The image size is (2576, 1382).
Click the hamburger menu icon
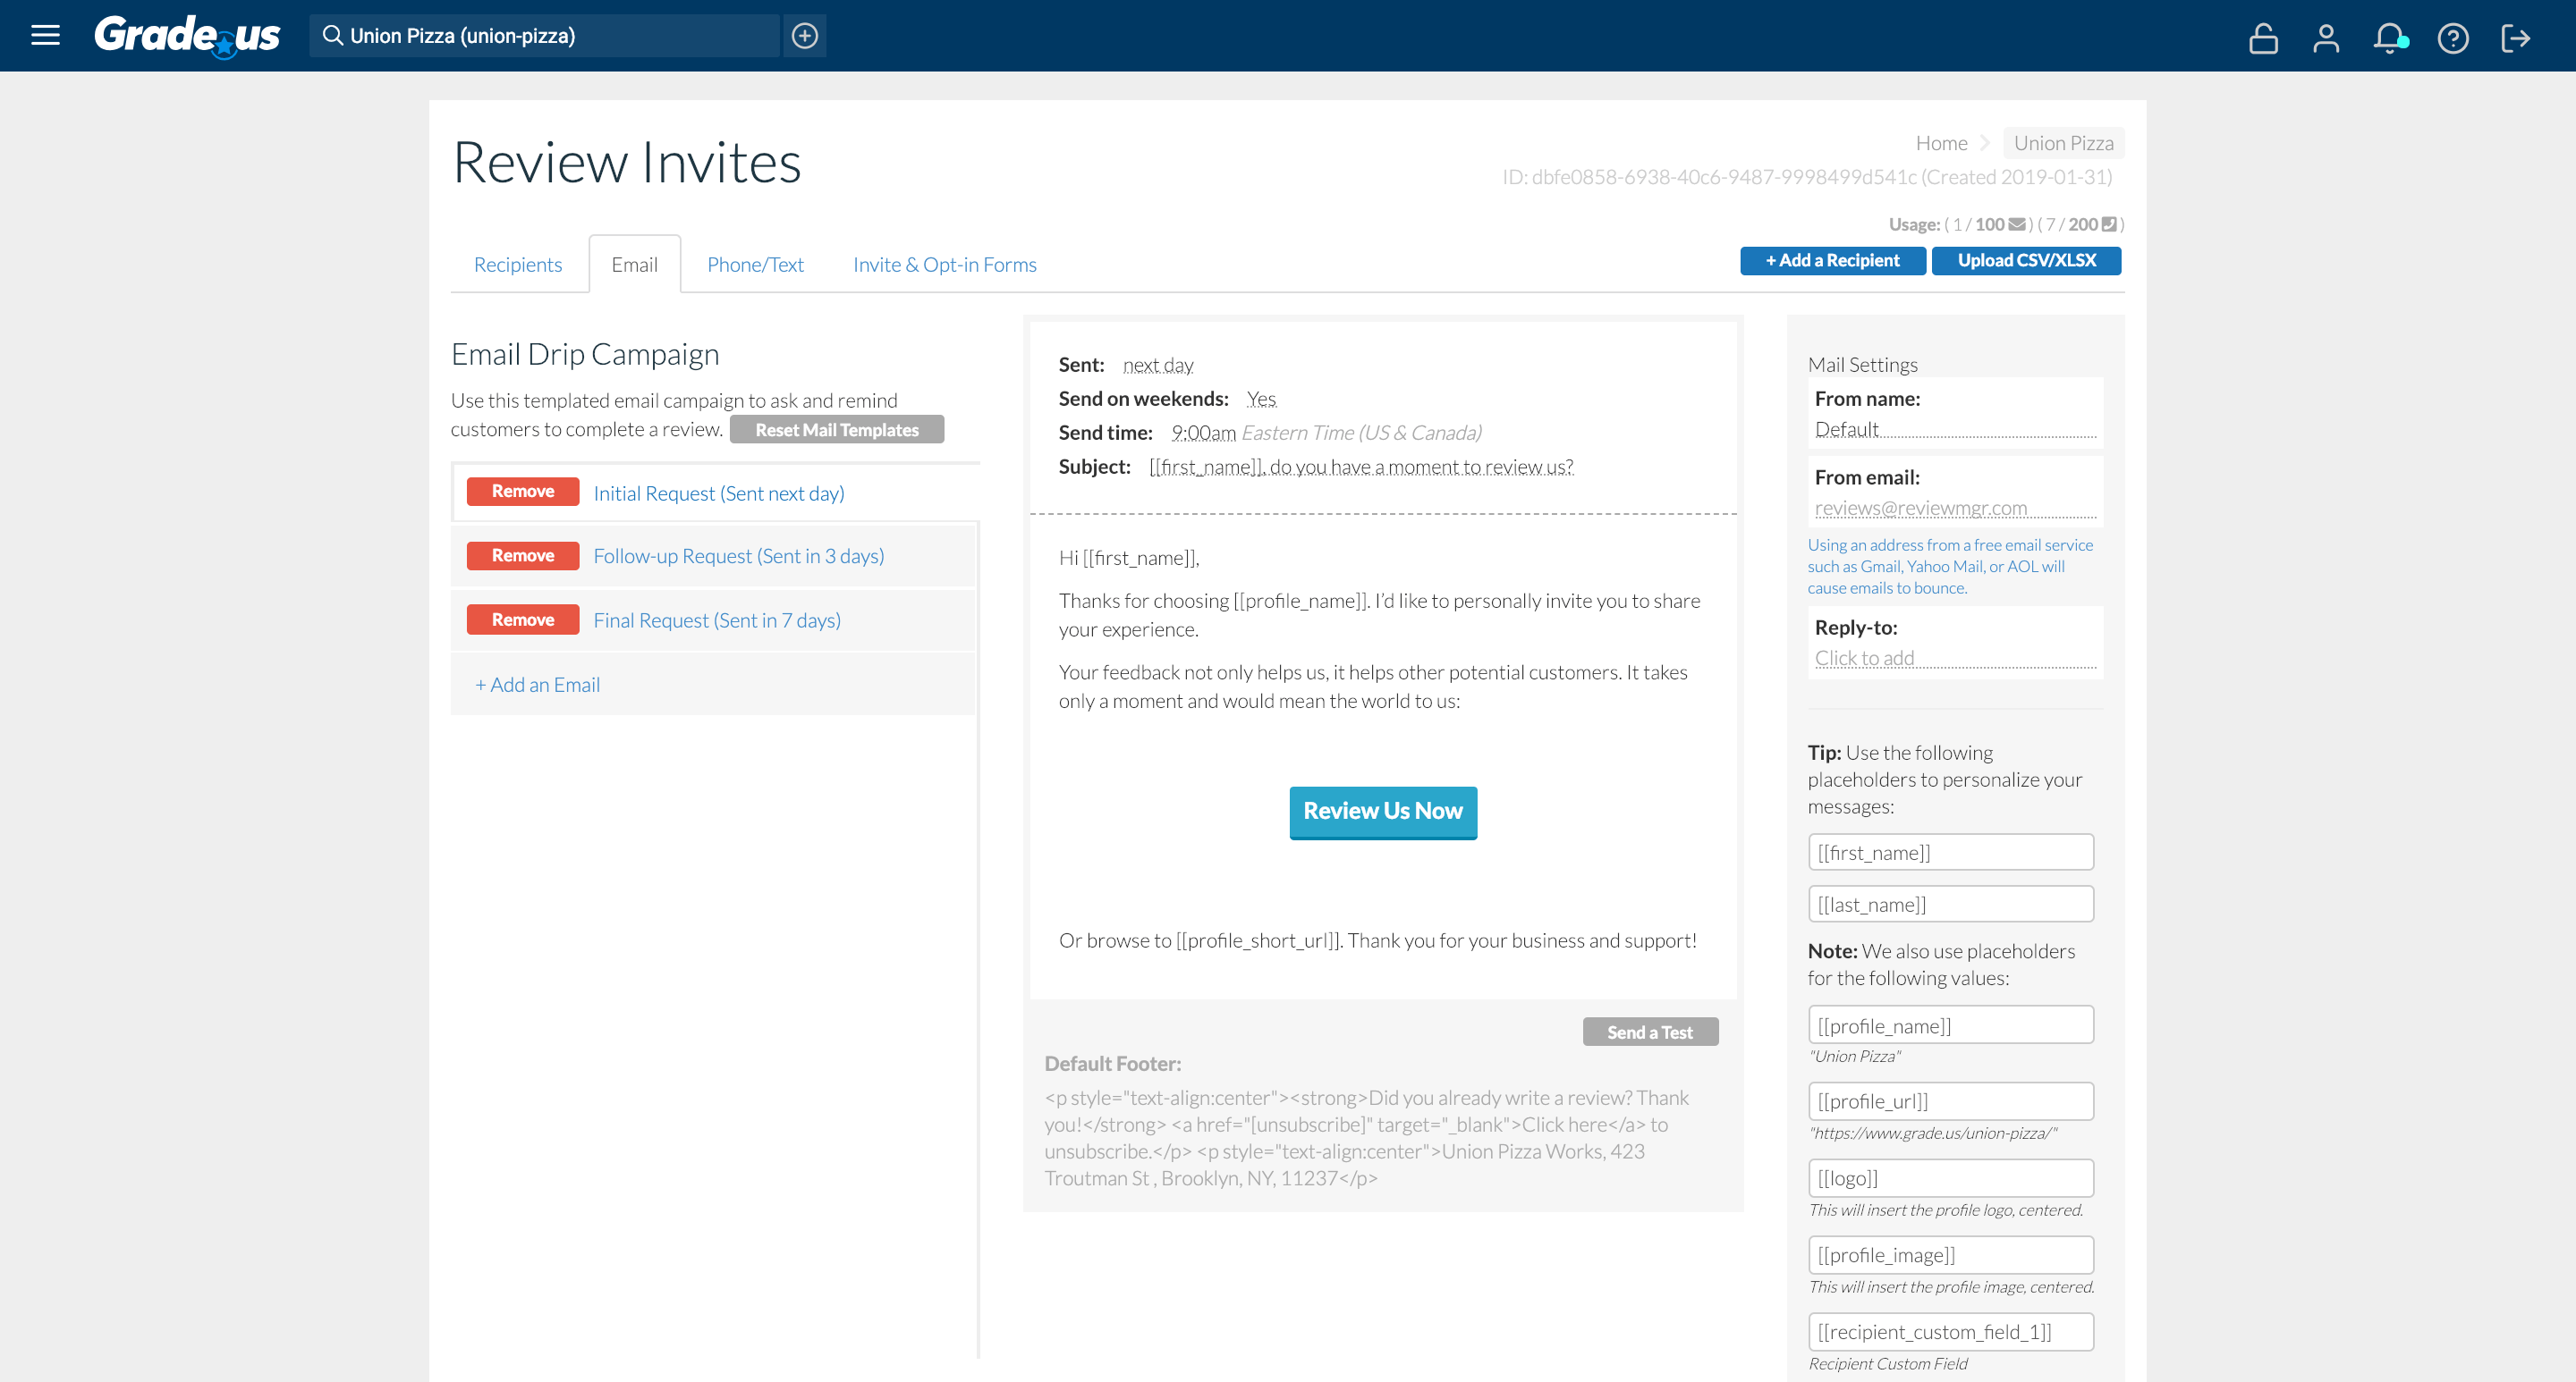(46, 36)
